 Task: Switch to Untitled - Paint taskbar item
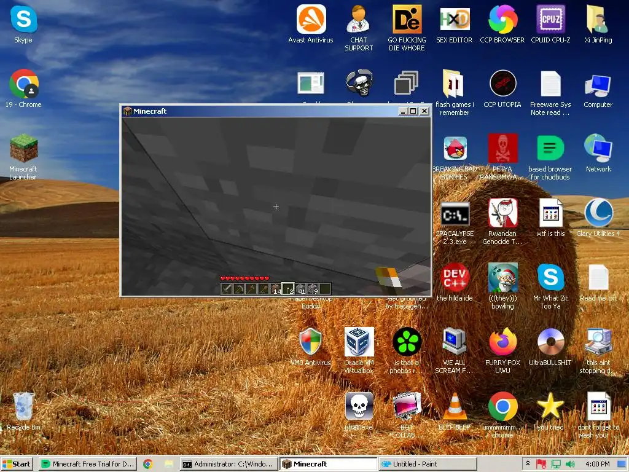tap(428, 464)
